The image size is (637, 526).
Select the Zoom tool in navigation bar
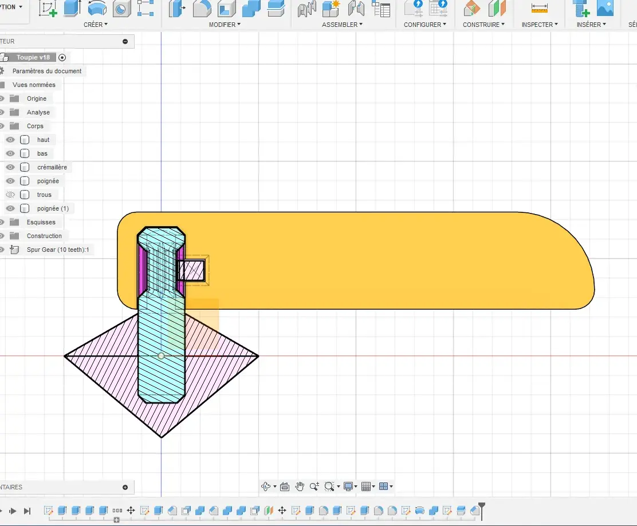point(314,487)
